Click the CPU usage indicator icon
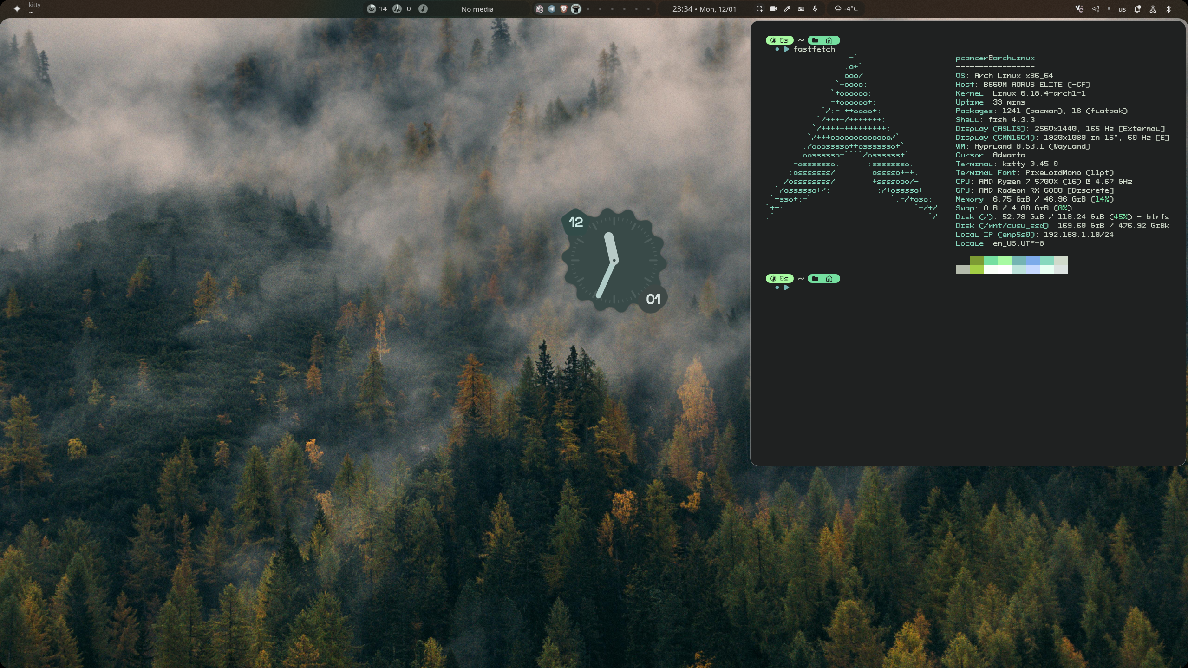The image size is (1188, 668). (371, 9)
